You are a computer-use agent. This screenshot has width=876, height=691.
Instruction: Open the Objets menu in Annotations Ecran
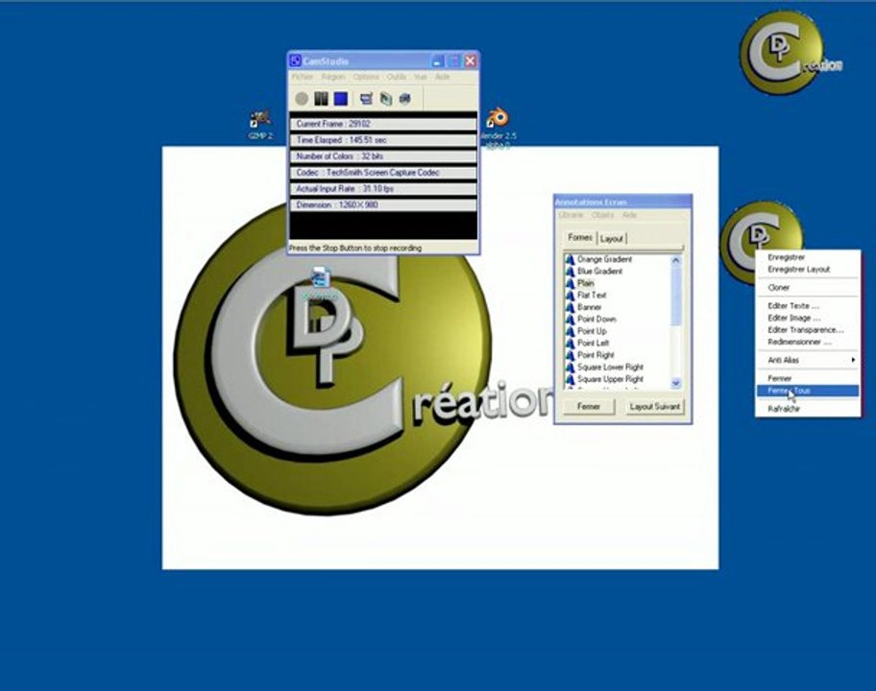point(602,215)
